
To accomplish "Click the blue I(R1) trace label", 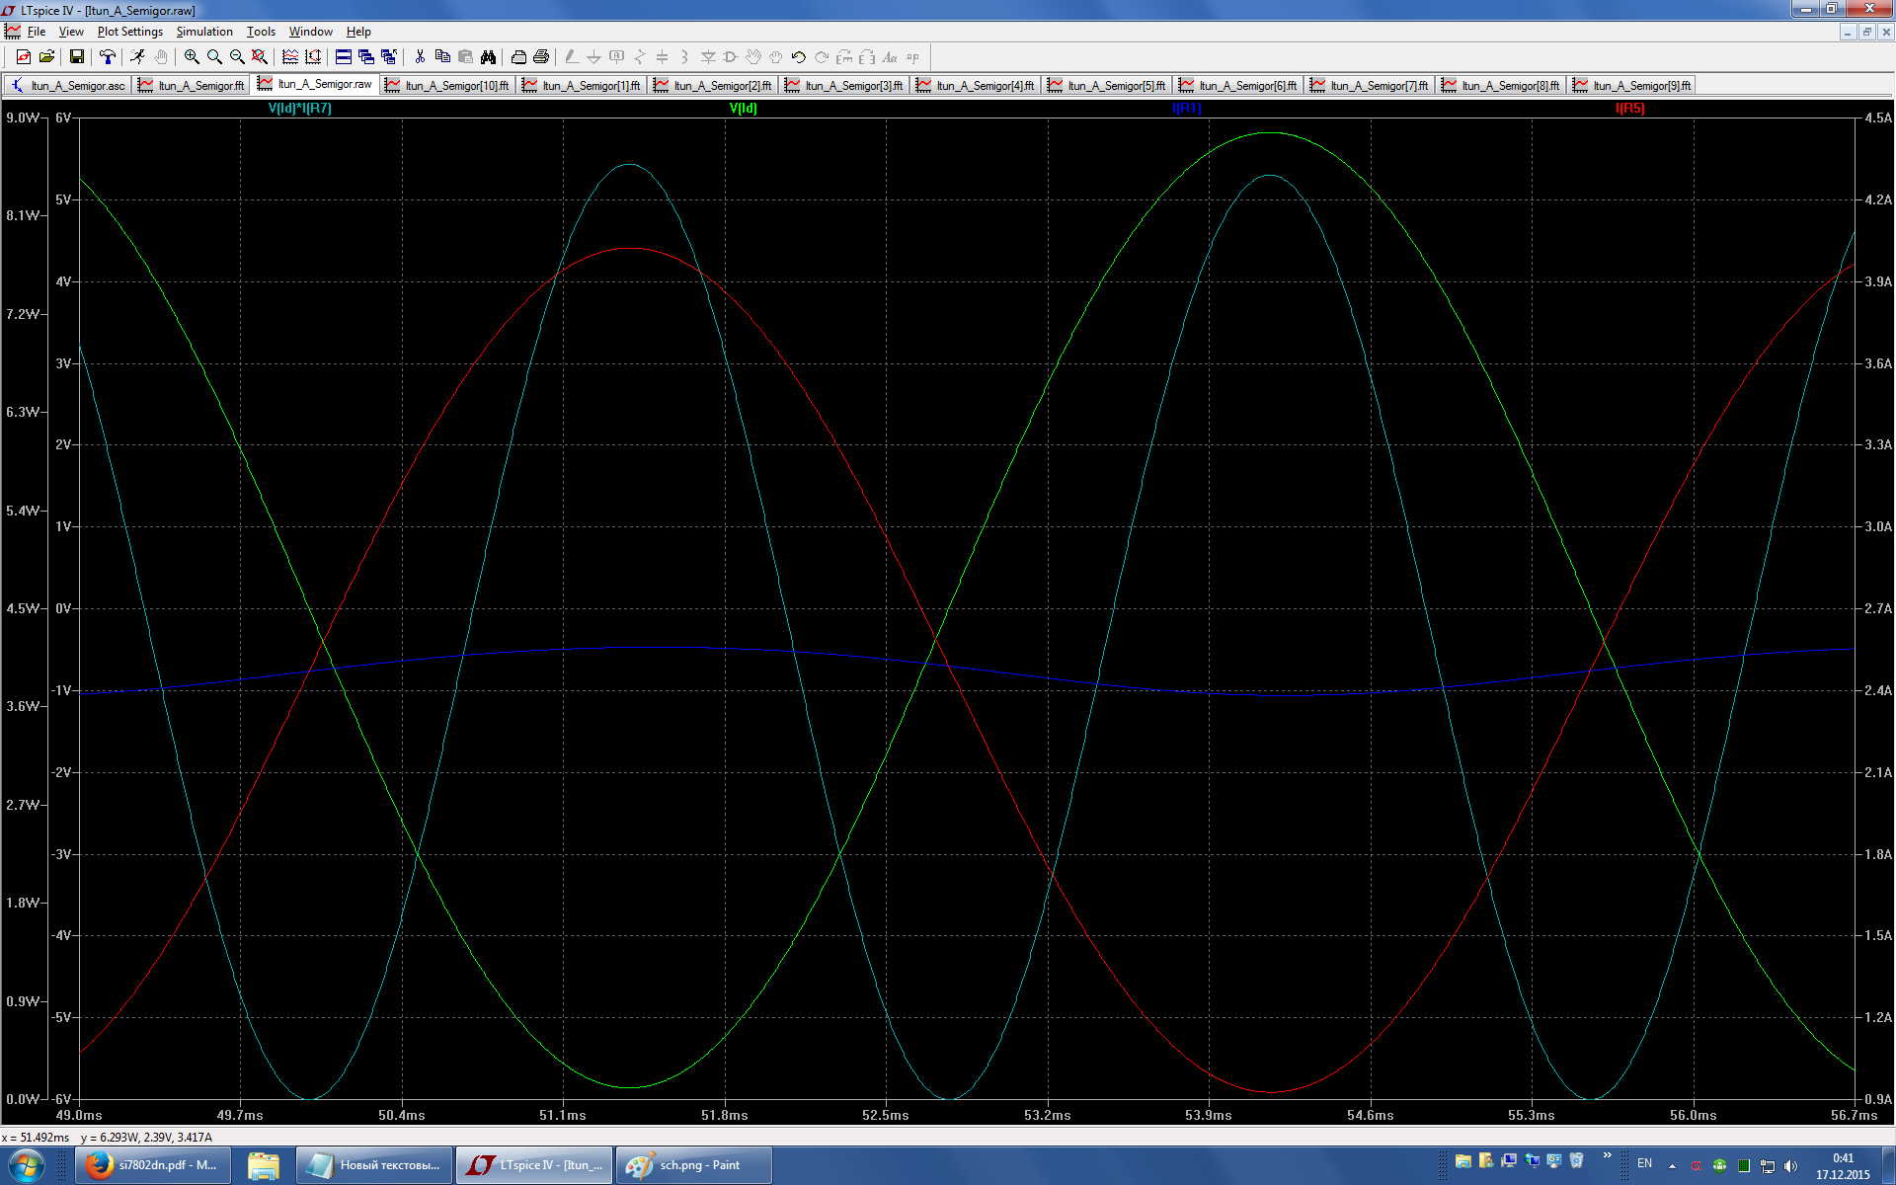I will tap(1186, 109).
